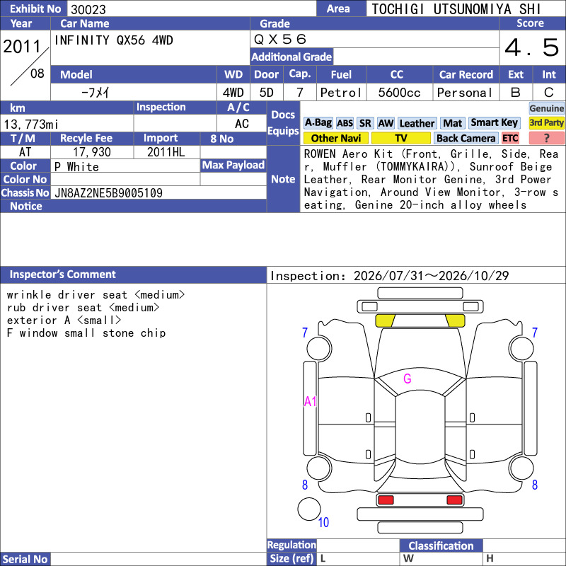Click the color value P White
The height and width of the screenshot is (566, 566).
[x=76, y=167]
